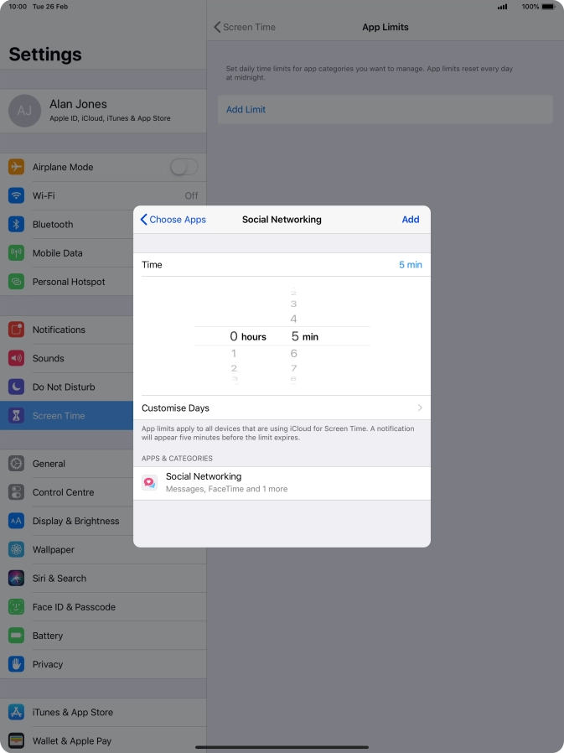Go back to Choose Apps
The height and width of the screenshot is (753, 564).
[173, 220]
